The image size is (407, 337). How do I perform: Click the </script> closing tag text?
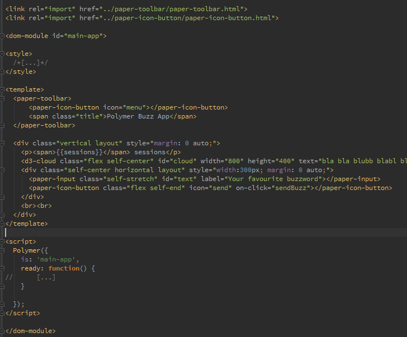pyautogui.click(x=23, y=313)
